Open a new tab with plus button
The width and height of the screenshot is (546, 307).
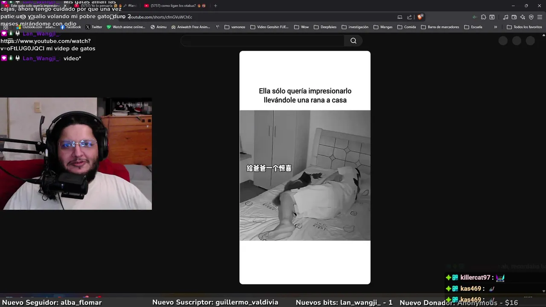coord(215,6)
